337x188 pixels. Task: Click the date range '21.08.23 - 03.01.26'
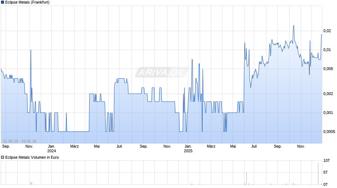click(x=20, y=141)
